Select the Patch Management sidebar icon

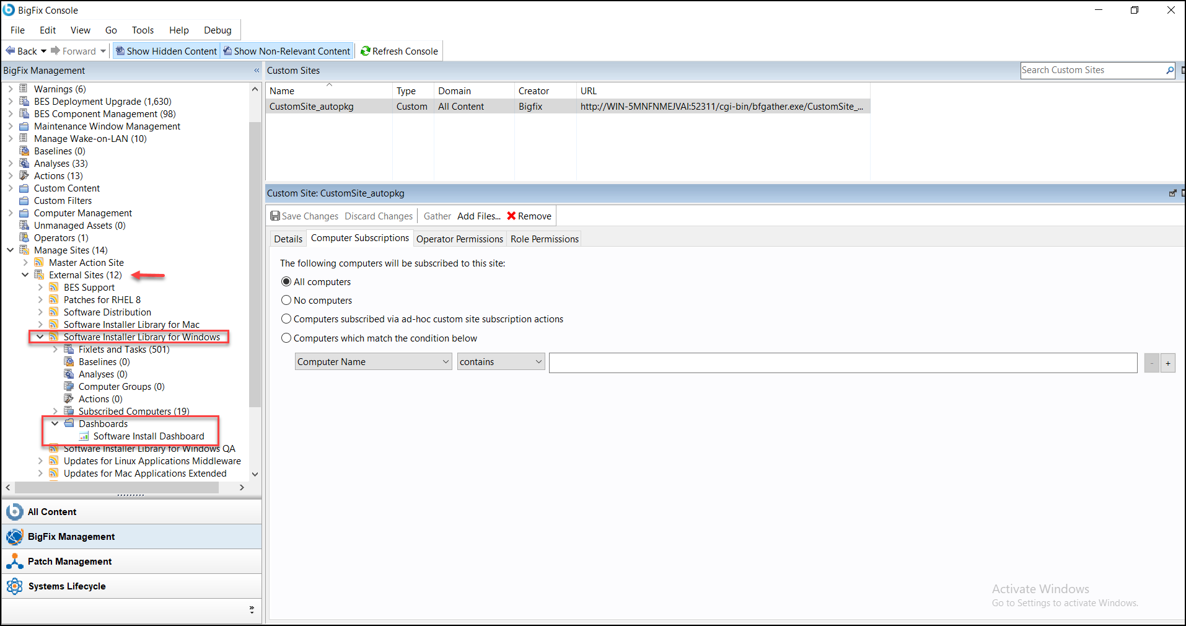click(15, 561)
